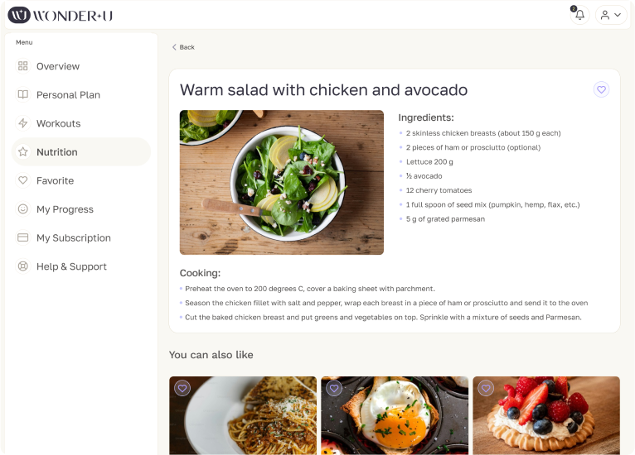Click the Nutrition label in the sidebar

pos(57,152)
